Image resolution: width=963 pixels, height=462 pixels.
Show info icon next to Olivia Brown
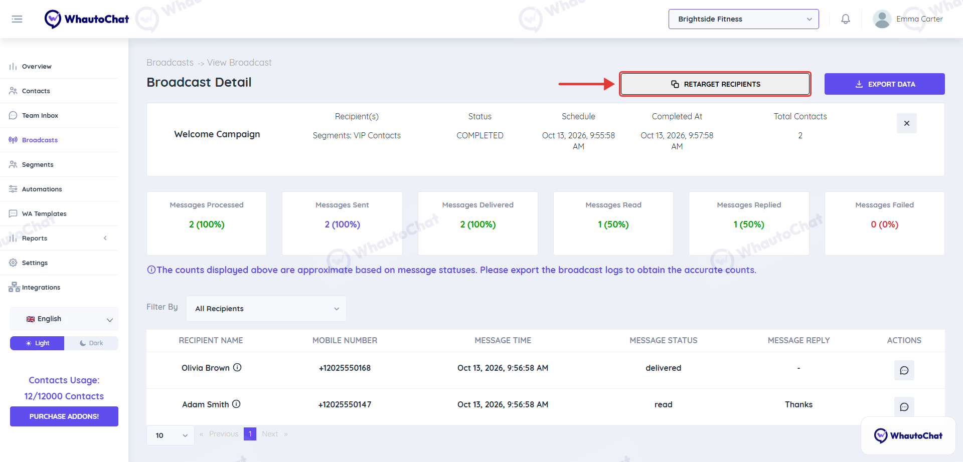point(238,367)
